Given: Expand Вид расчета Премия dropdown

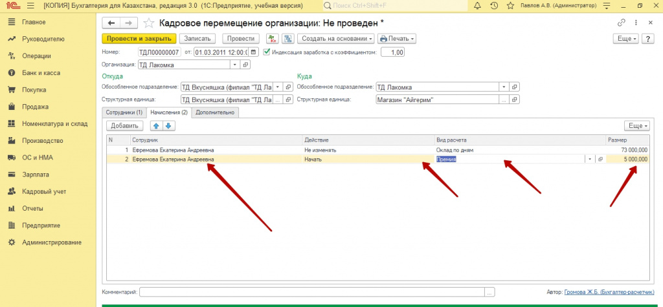Looking at the screenshot, I should pyautogui.click(x=590, y=159).
